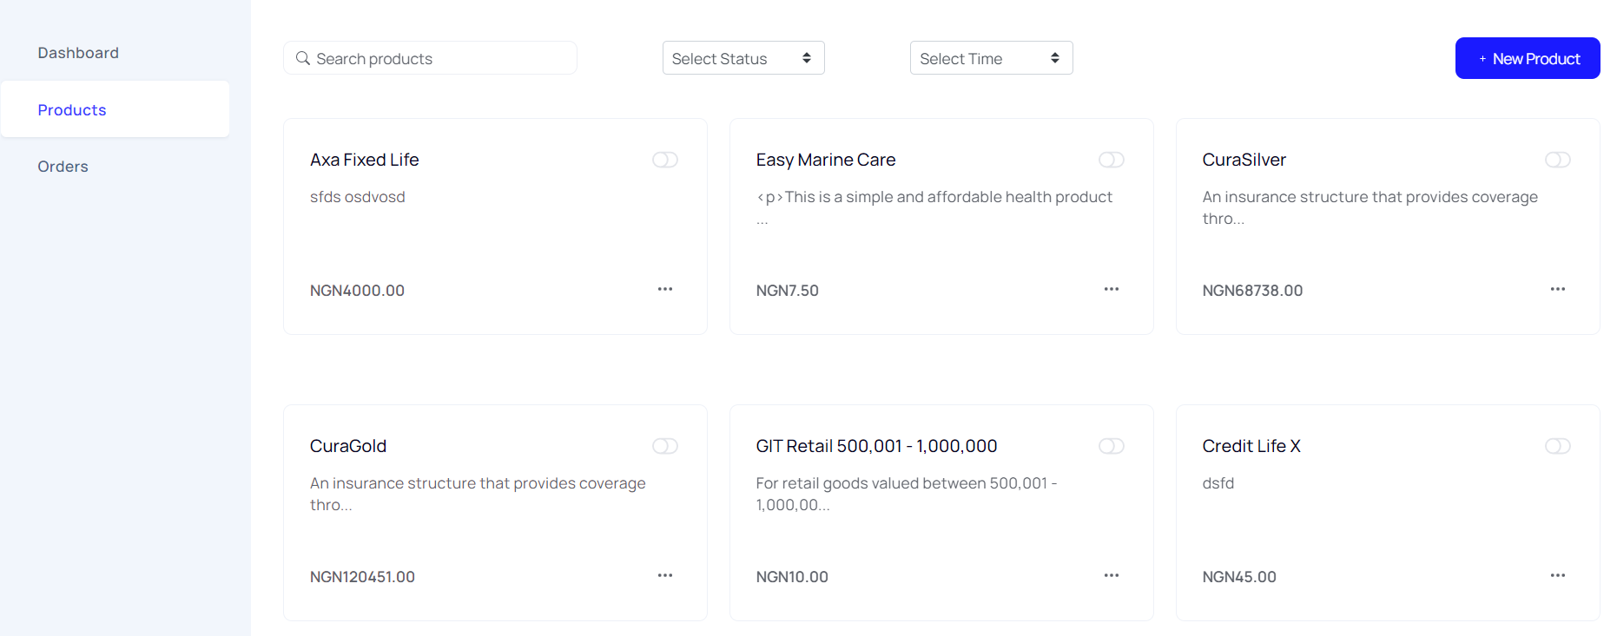Go to Dashboard in the sidebar
1617x636 pixels.
(x=78, y=53)
